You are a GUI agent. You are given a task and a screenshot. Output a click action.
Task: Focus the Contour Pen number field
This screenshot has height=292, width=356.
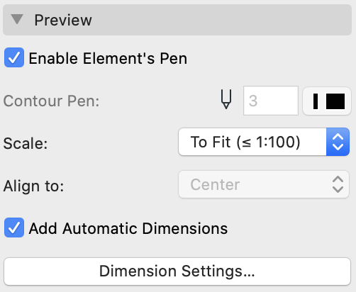click(271, 101)
